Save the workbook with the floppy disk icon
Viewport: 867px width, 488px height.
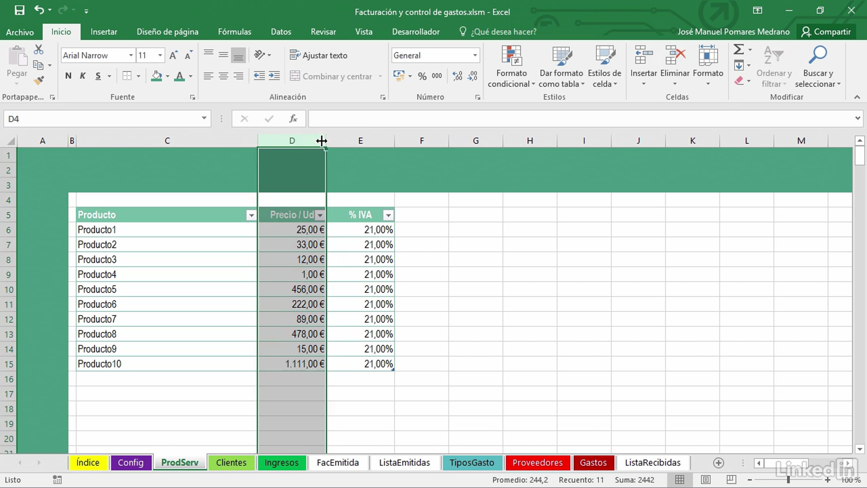pyautogui.click(x=20, y=10)
